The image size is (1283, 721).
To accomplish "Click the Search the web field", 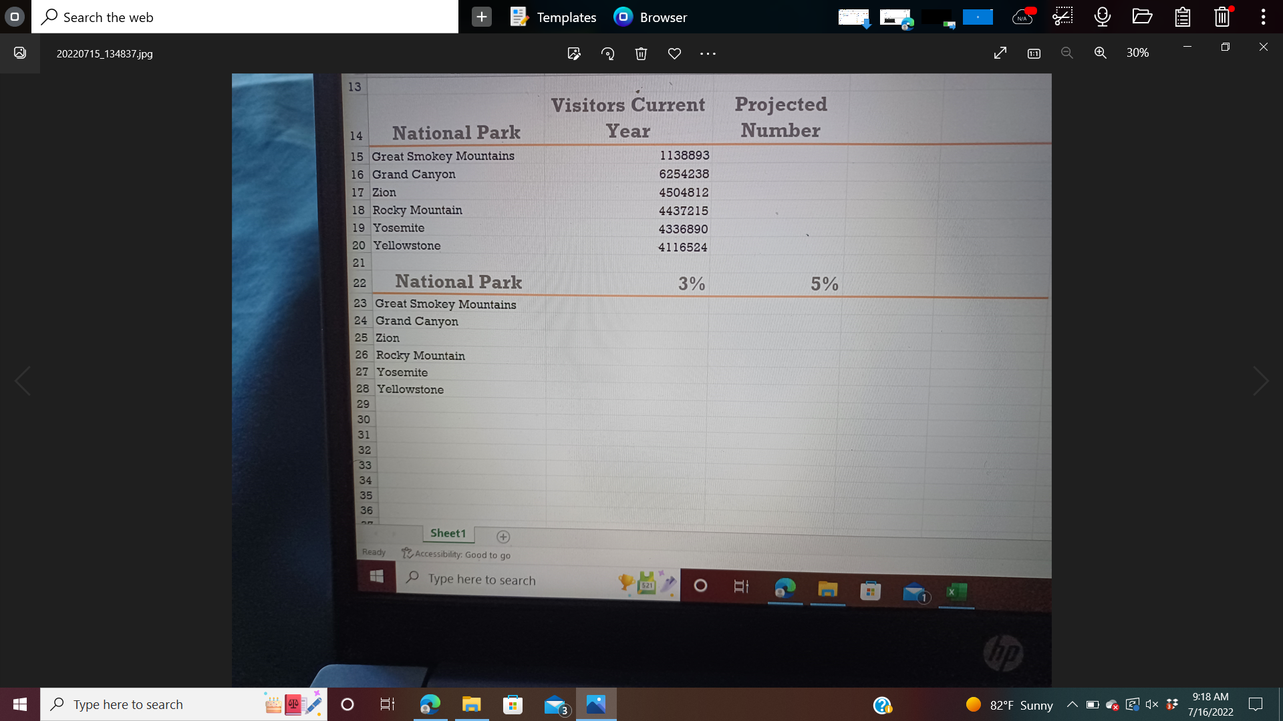I will (x=244, y=17).
